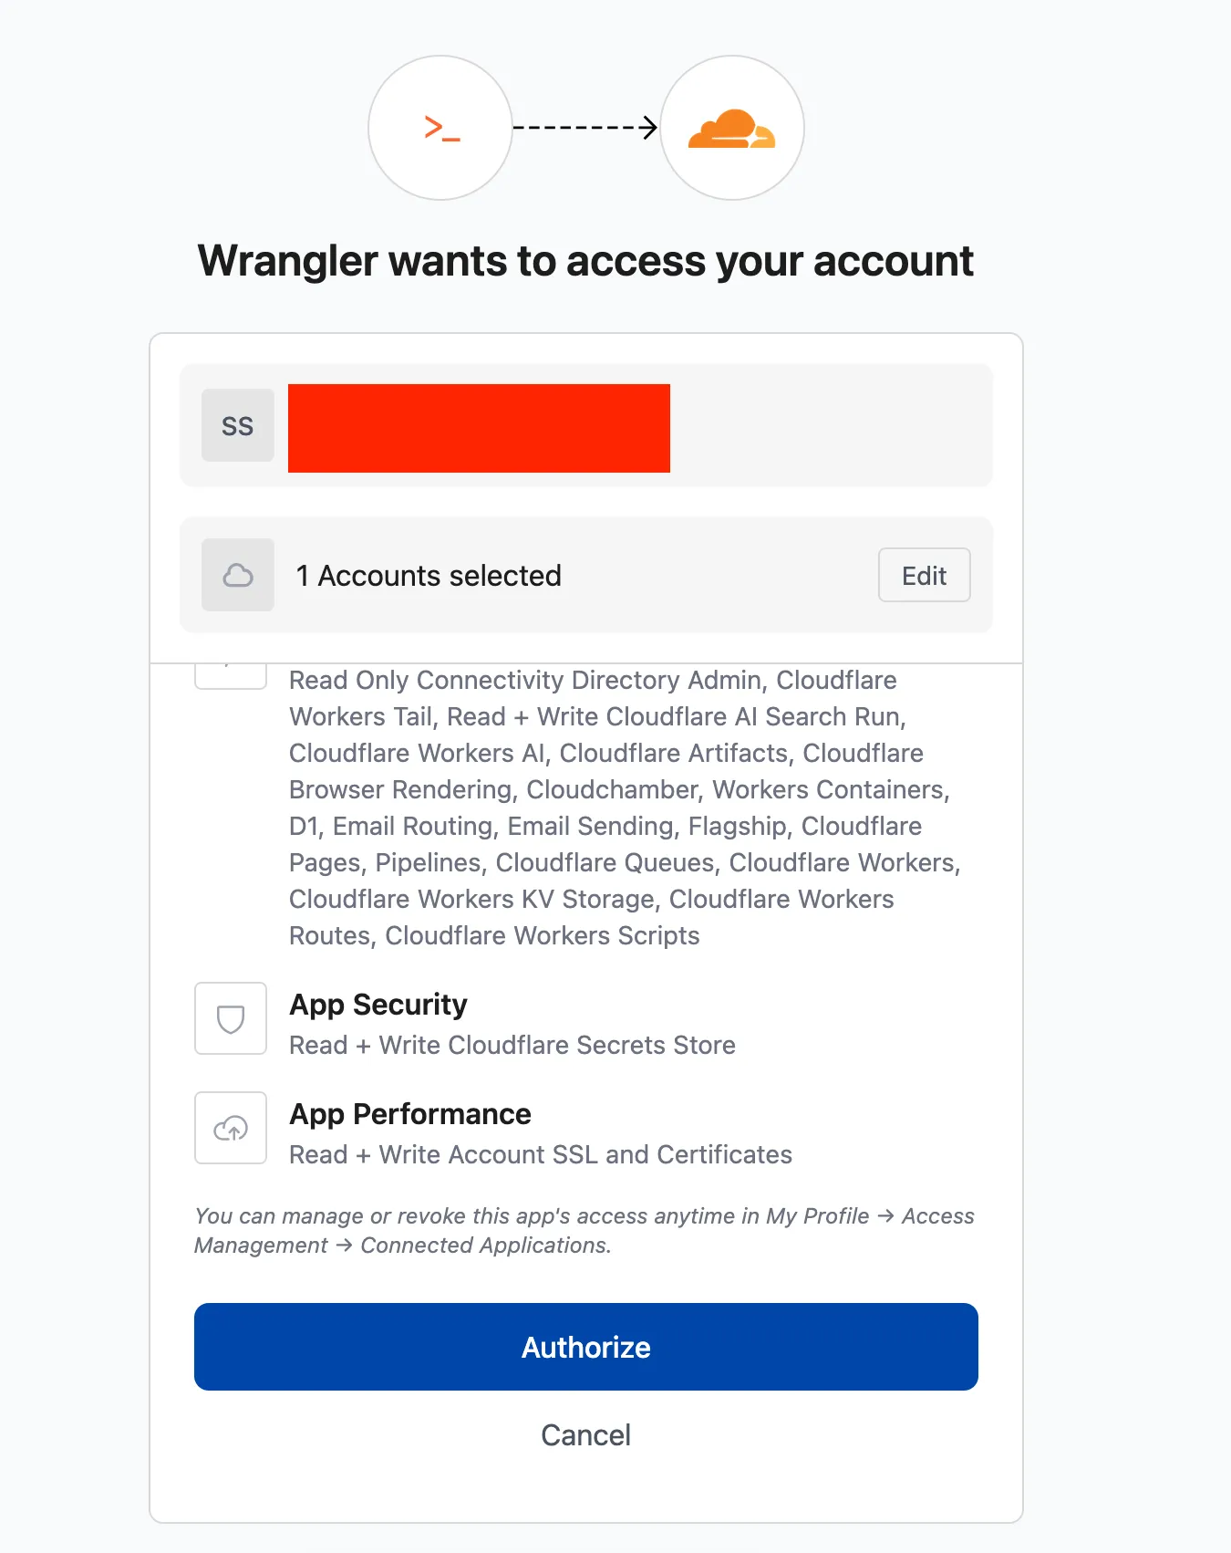Click the App Performance cloud upload icon

(231, 1128)
